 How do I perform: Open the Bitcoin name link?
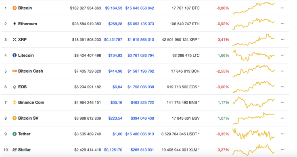coord(25,8)
